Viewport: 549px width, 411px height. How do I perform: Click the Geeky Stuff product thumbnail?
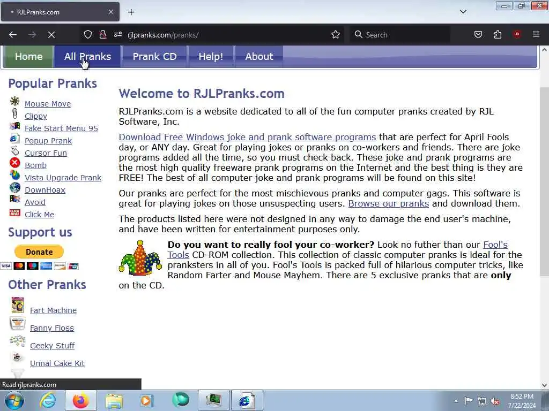pyautogui.click(x=18, y=341)
